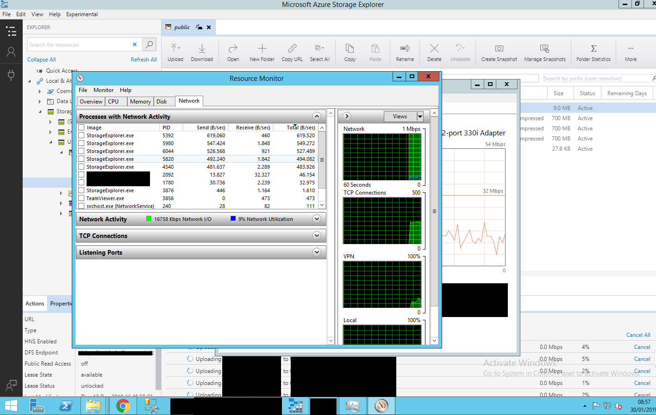Click the Download icon
Viewport: 656px width, 415px height.
(x=202, y=52)
